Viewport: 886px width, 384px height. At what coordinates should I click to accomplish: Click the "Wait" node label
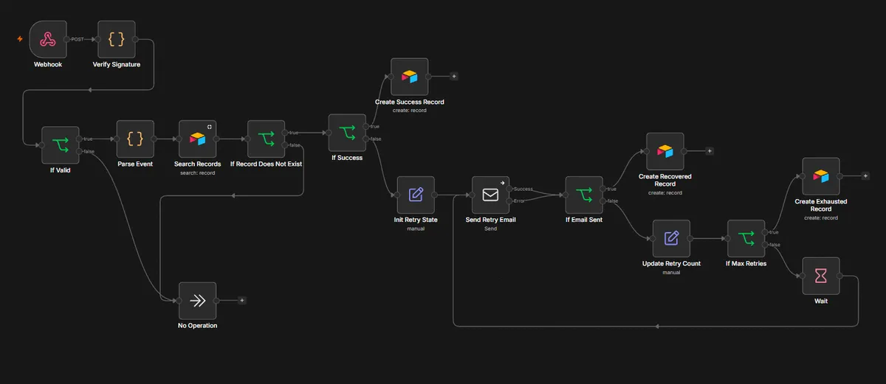point(821,301)
